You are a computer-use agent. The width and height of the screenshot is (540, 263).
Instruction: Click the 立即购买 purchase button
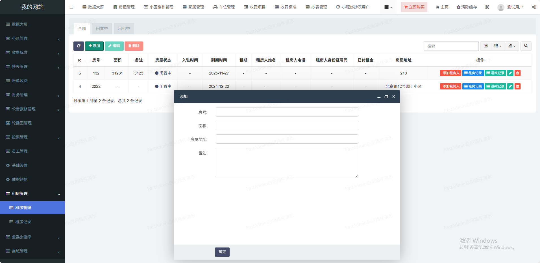[414, 7]
